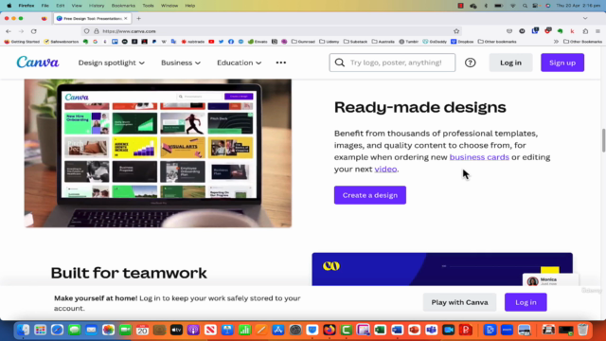
Task: Click the magnifying glass search icon
Action: coord(340,63)
